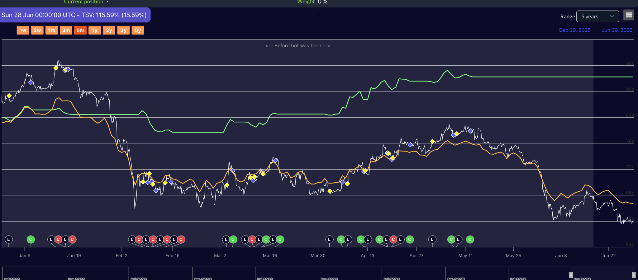Click the green C marker just before Apr 27
638x280 pixels.
pos(410,239)
